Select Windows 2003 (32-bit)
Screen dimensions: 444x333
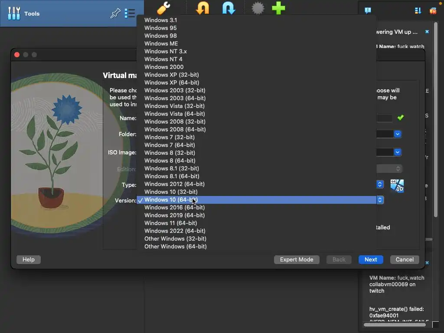click(256, 90)
